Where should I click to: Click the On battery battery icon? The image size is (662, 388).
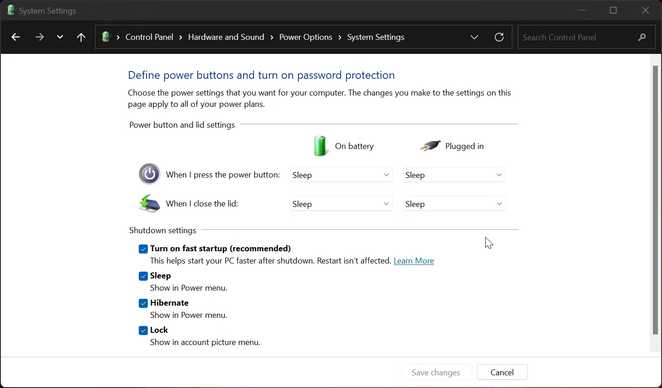(x=320, y=146)
